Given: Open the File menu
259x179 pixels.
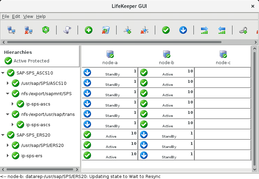Looking at the screenshot, I should (x=6, y=16).
